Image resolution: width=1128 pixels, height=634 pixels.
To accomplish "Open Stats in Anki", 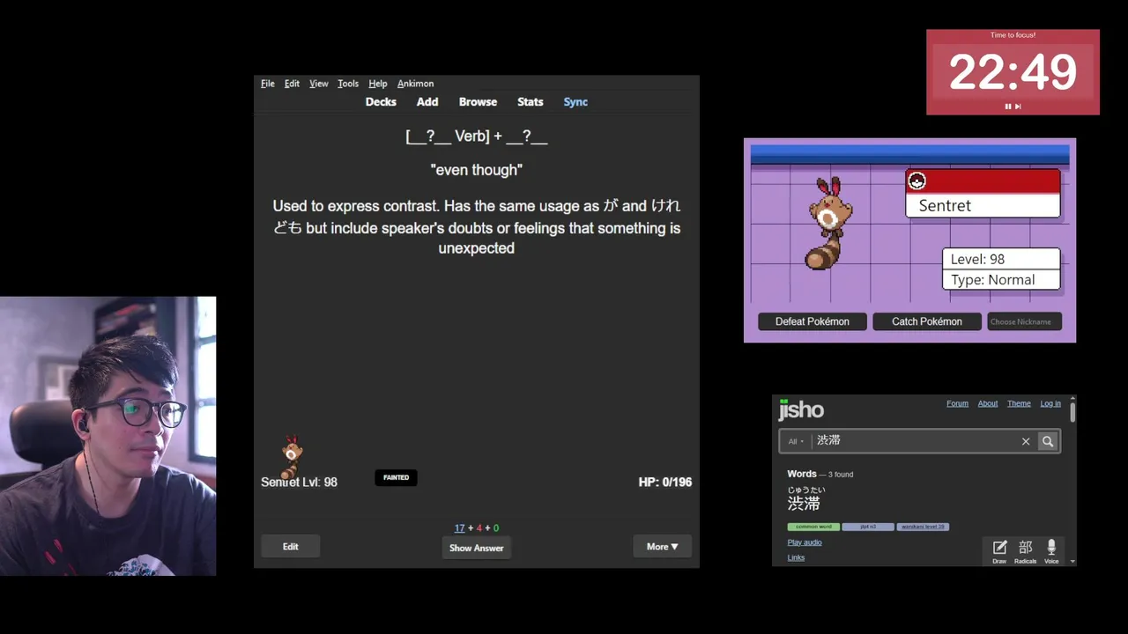I will [x=530, y=102].
